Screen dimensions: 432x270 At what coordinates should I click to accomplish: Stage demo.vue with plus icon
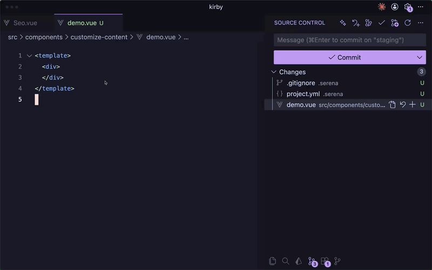point(413,105)
